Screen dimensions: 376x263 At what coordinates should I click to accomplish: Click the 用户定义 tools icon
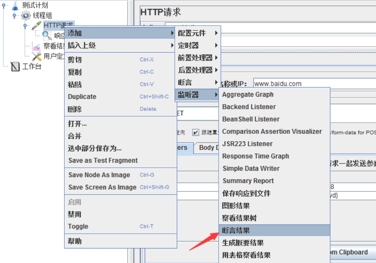tap(36, 56)
